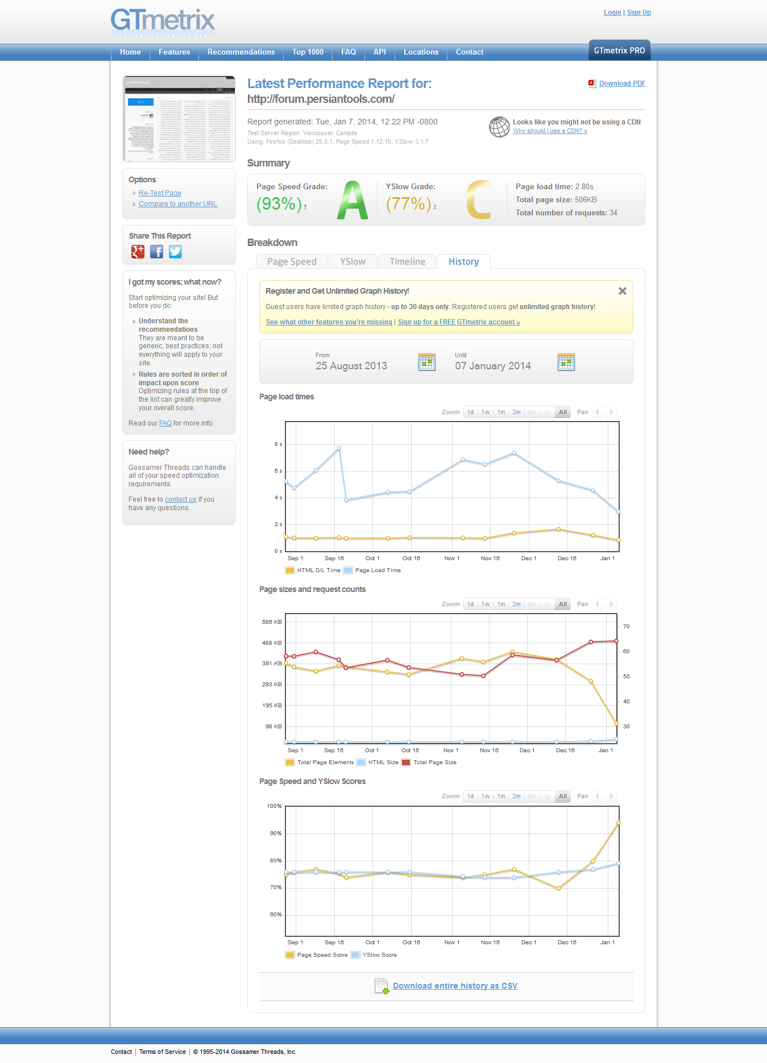Pan right on Page load times chart
The height and width of the screenshot is (1063, 767).
611,412
